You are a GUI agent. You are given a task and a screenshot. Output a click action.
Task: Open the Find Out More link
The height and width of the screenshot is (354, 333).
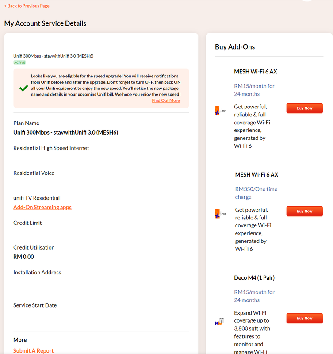[x=166, y=100]
